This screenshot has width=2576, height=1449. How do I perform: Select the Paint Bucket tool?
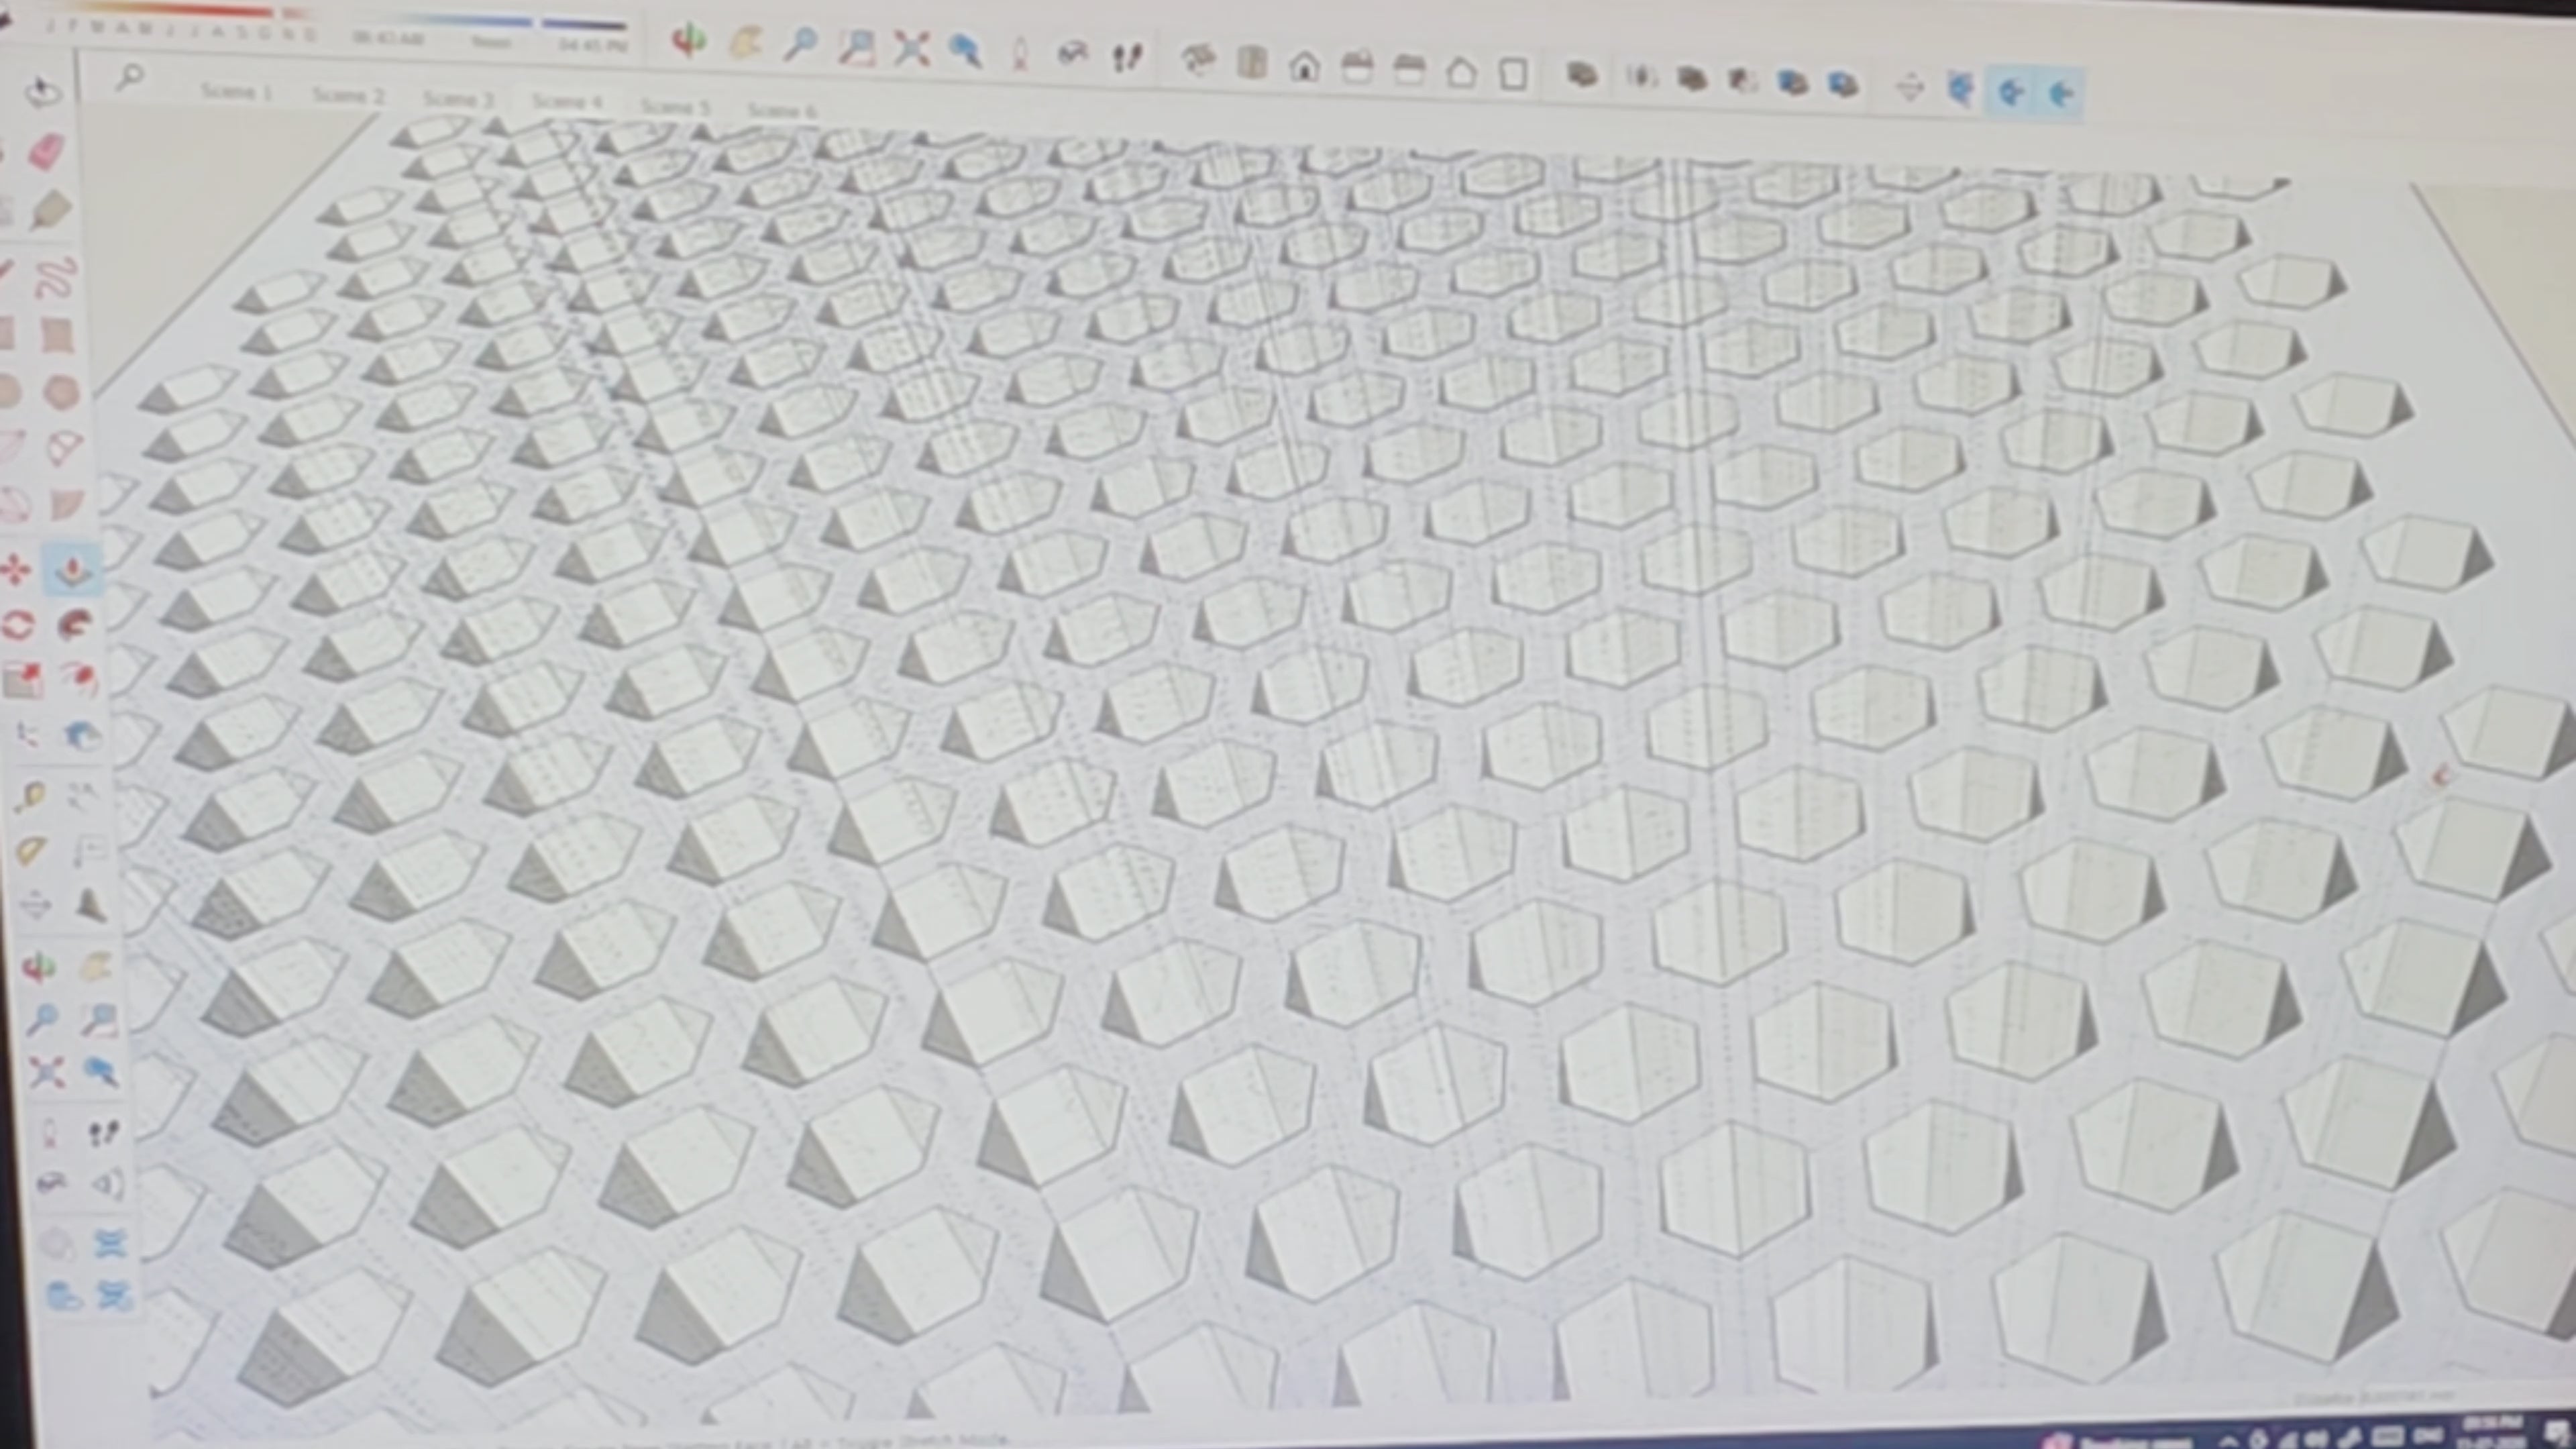50,210
